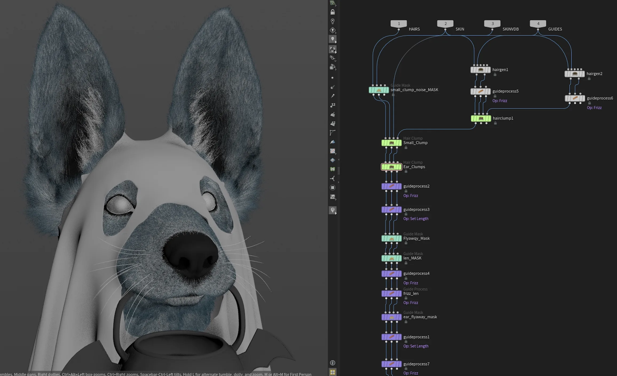Toggle the origin gnomon axes icon
The image size is (617, 376).
tap(333, 178)
